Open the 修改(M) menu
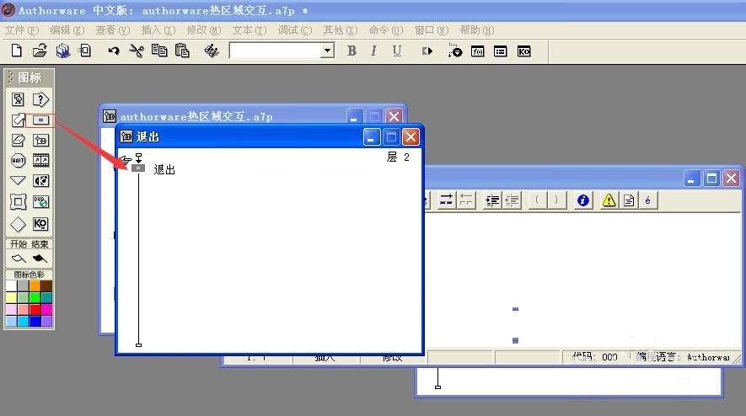Image resolution: width=746 pixels, height=416 pixels. (204, 30)
